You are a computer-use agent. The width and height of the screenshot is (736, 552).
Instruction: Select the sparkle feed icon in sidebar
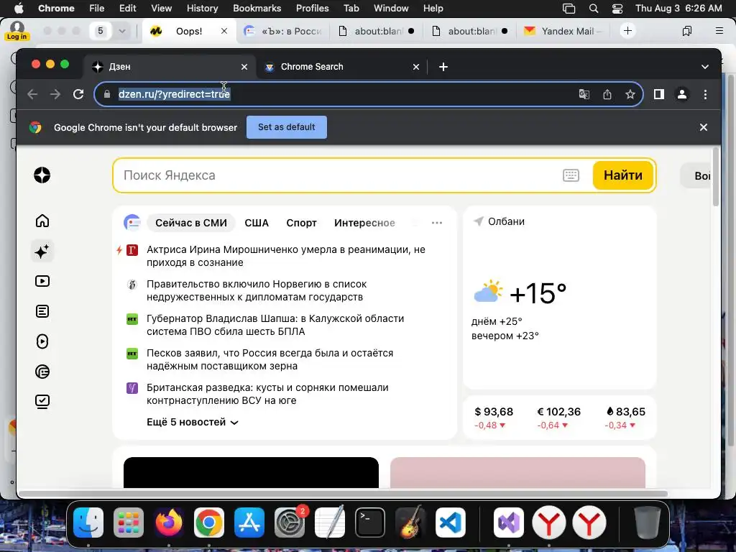click(42, 251)
